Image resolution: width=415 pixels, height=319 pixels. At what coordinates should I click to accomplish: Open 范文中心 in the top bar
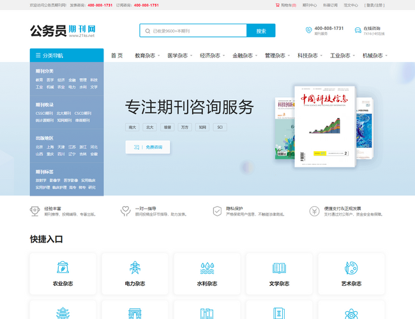(x=351, y=5)
